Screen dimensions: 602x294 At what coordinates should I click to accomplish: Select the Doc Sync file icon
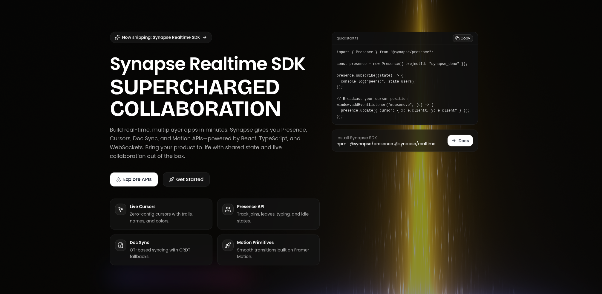(121, 245)
